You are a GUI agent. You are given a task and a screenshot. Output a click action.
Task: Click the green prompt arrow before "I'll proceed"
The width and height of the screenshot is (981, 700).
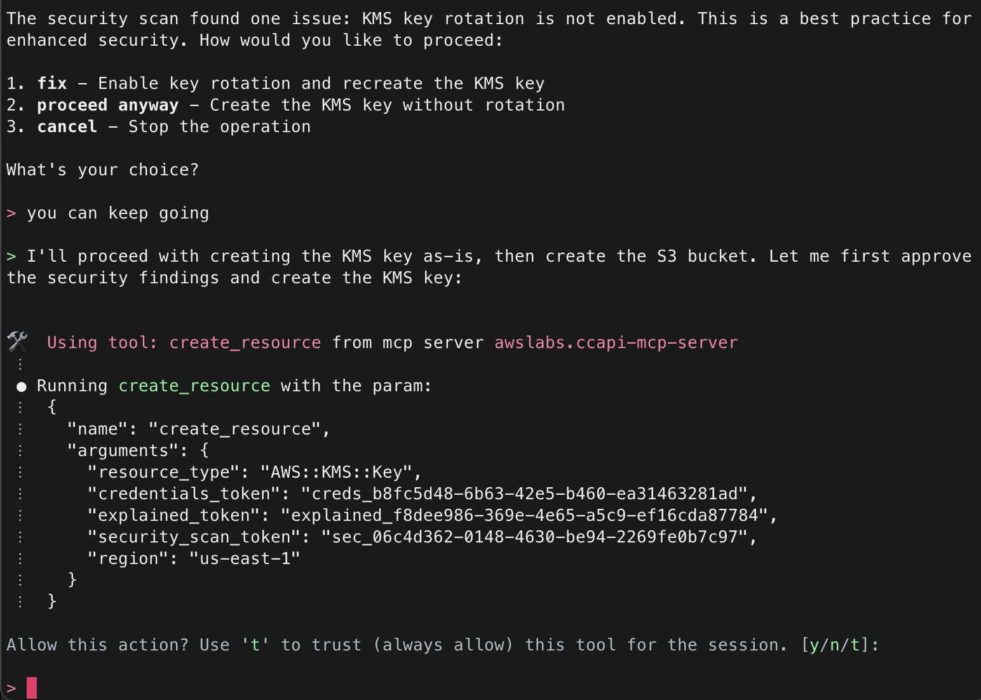pos(11,257)
